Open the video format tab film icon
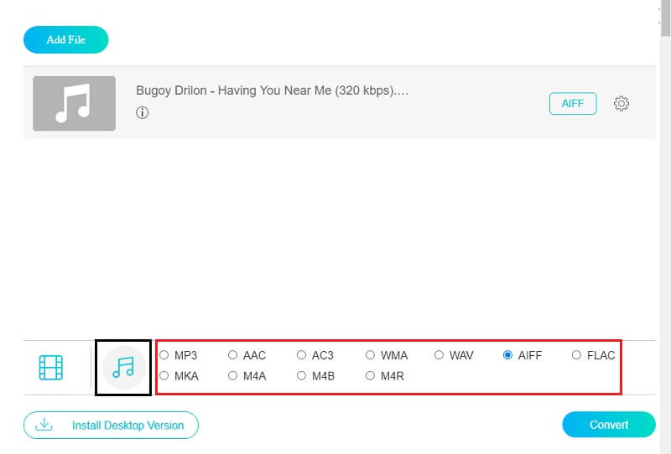 [51, 368]
